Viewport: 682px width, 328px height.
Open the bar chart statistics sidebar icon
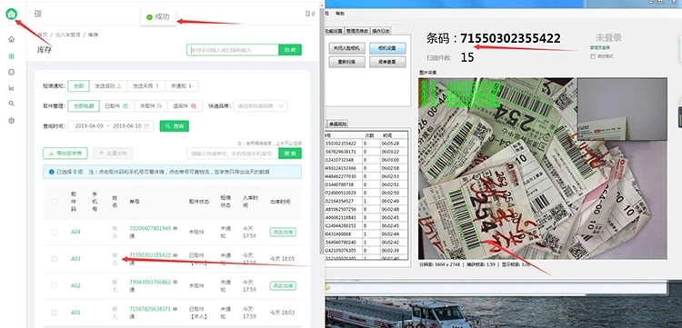11,88
